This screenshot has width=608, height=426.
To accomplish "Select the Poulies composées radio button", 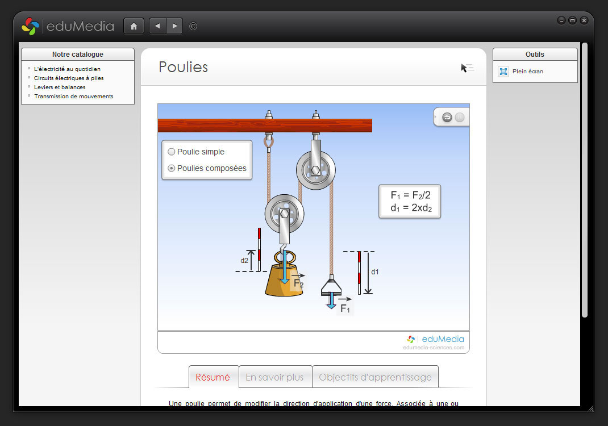I will (172, 168).
